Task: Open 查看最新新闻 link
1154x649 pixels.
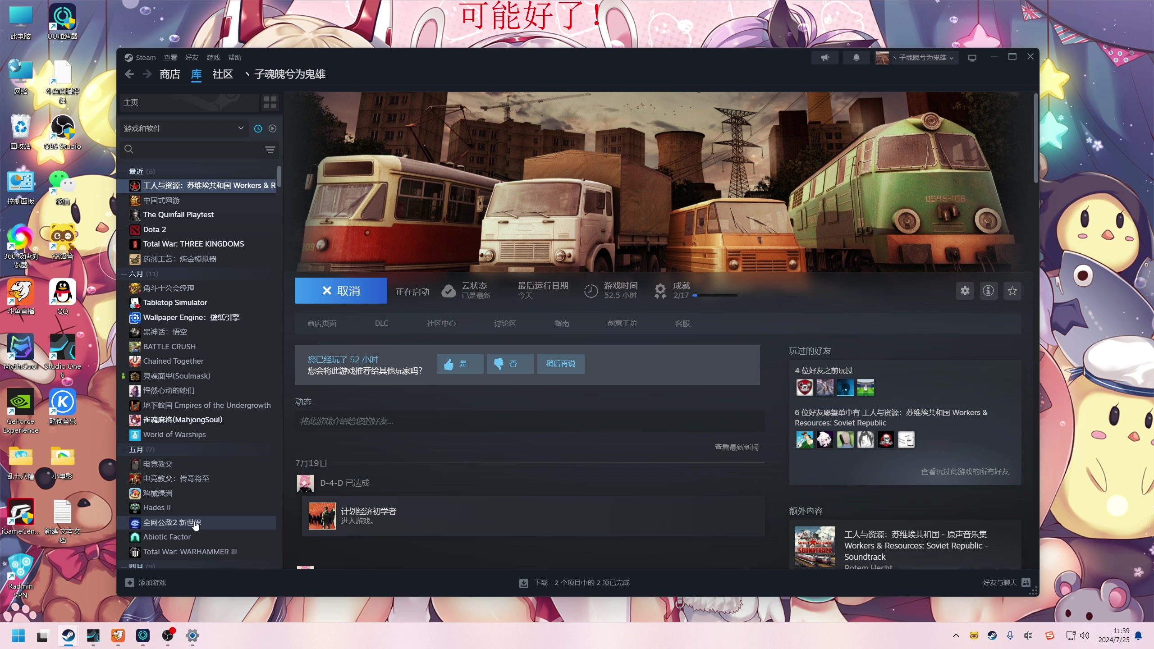Action: [736, 447]
